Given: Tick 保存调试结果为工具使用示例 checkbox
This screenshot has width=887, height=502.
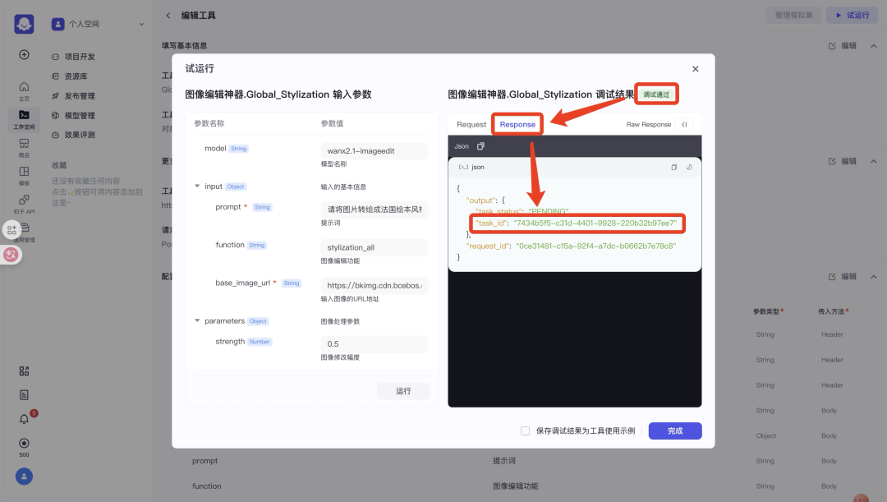Looking at the screenshot, I should (x=526, y=431).
